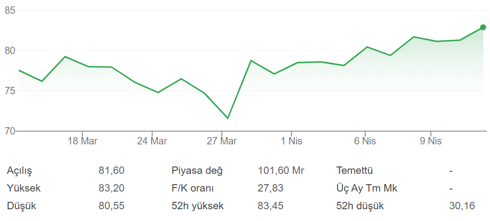This screenshot has height=221, width=490.
Task: Click the 1 Nis date label
Action: click(292, 141)
